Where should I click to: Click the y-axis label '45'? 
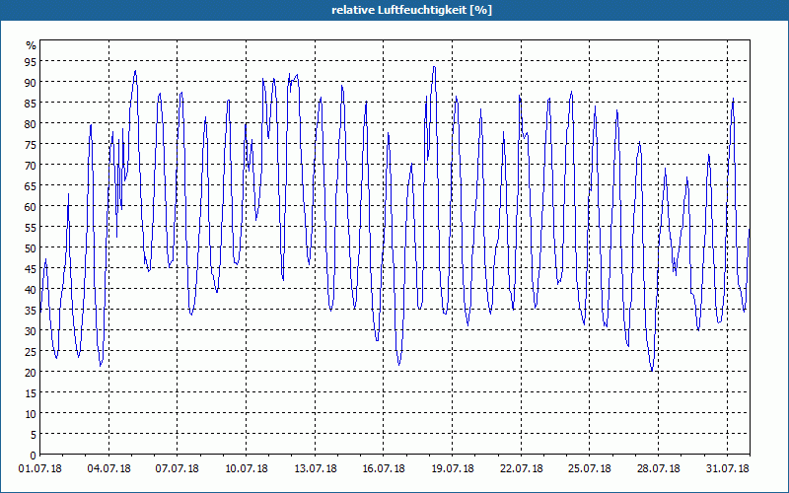pos(32,269)
